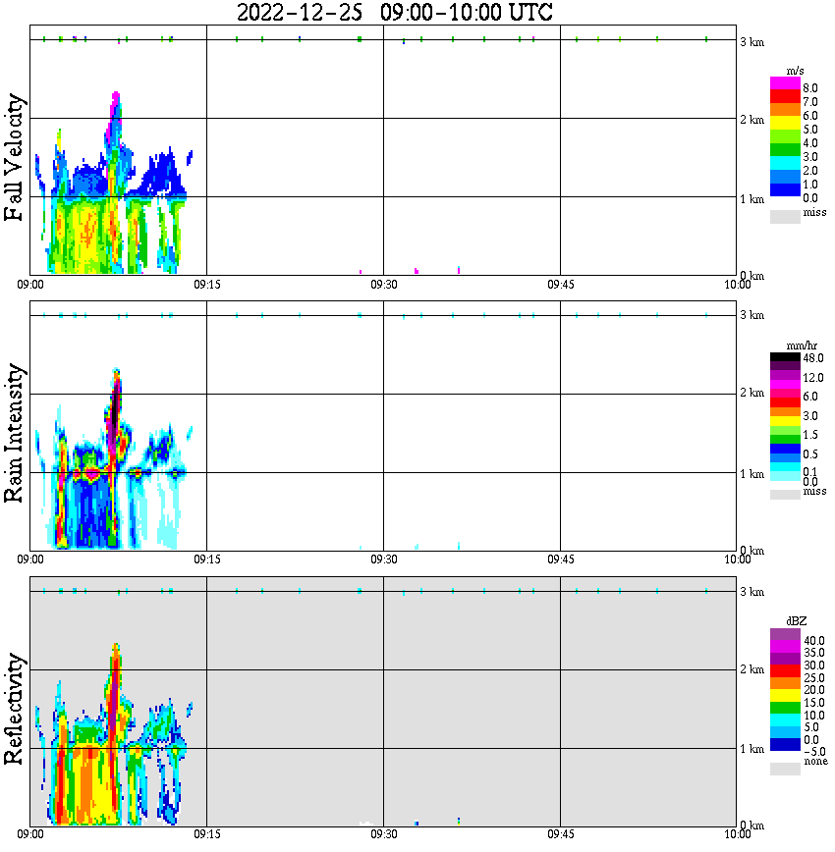
Task: Click the "3 km" label beside the Fall Velocity plot
Action: [x=752, y=42]
